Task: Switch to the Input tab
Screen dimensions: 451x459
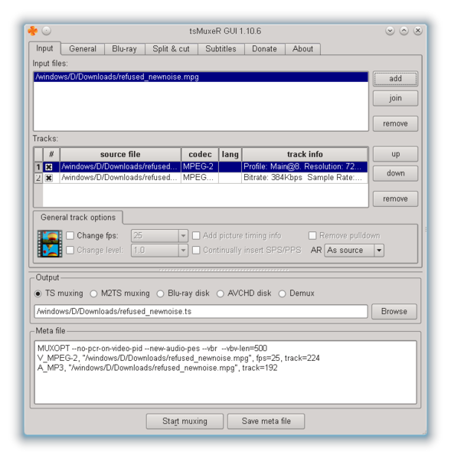Action: (44, 48)
